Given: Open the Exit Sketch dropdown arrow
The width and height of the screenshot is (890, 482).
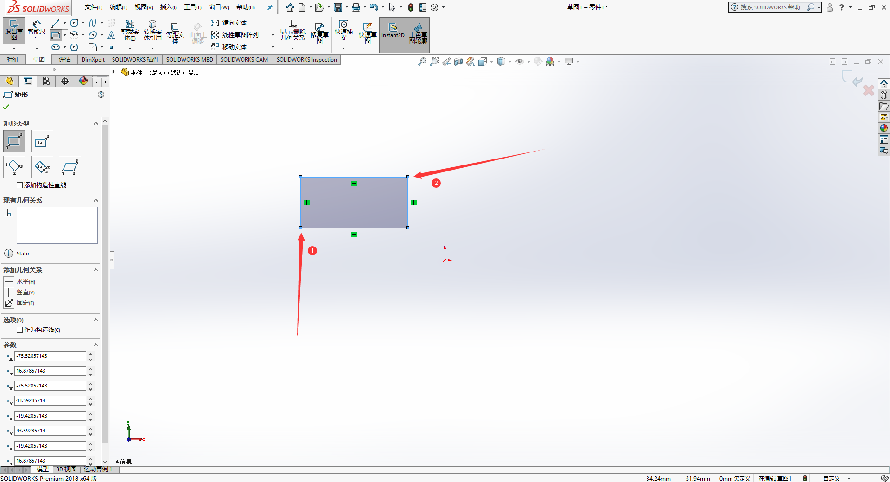Looking at the screenshot, I should (14, 48).
